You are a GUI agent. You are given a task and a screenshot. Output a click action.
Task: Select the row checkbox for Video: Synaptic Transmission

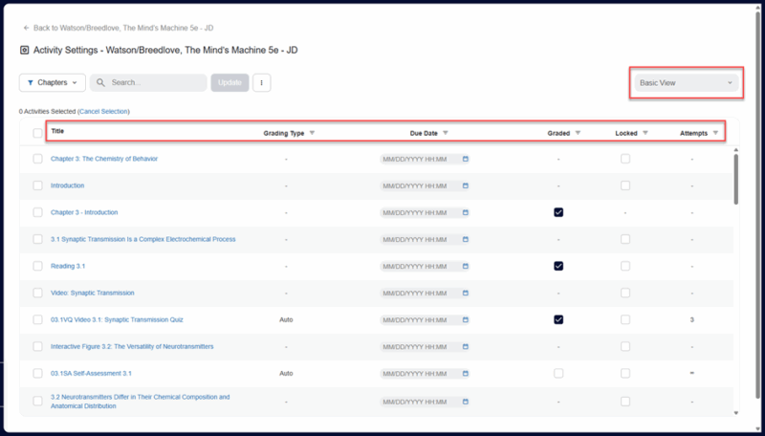coord(37,293)
